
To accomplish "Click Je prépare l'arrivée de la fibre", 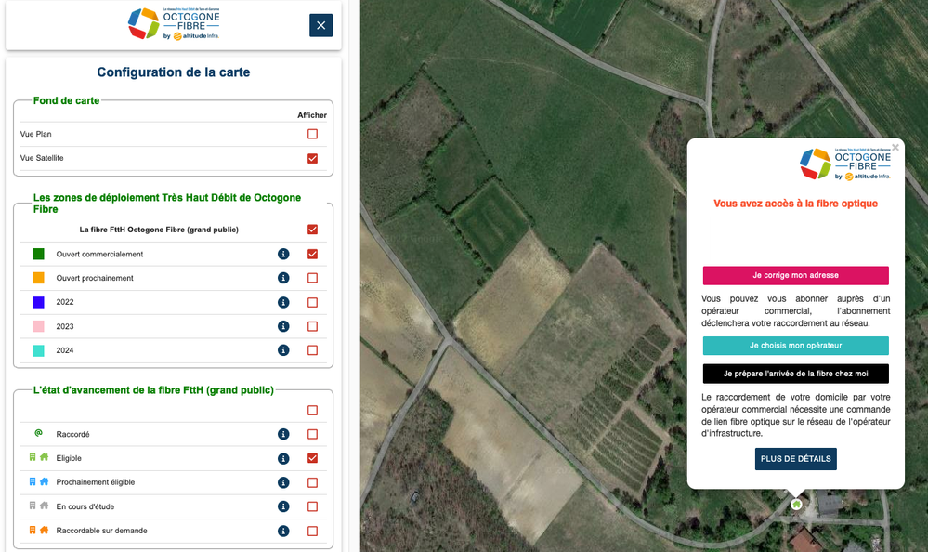I will [795, 374].
